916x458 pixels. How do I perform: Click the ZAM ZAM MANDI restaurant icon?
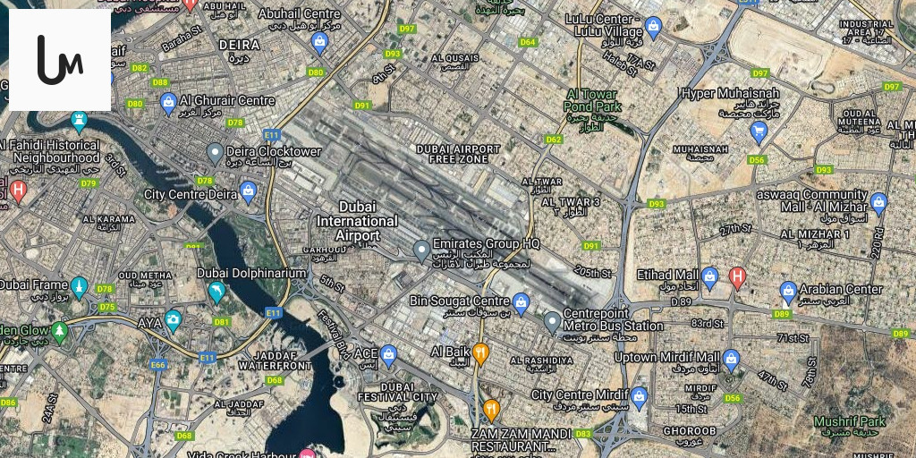(x=491, y=411)
